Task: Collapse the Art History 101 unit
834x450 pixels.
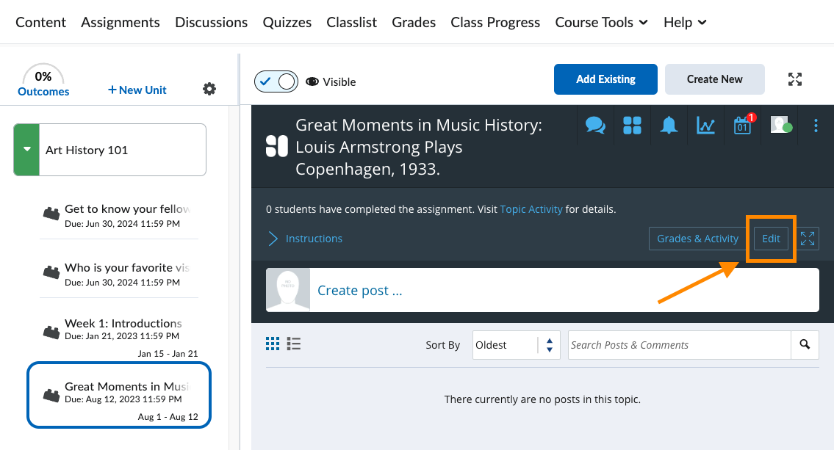Action: (x=27, y=150)
